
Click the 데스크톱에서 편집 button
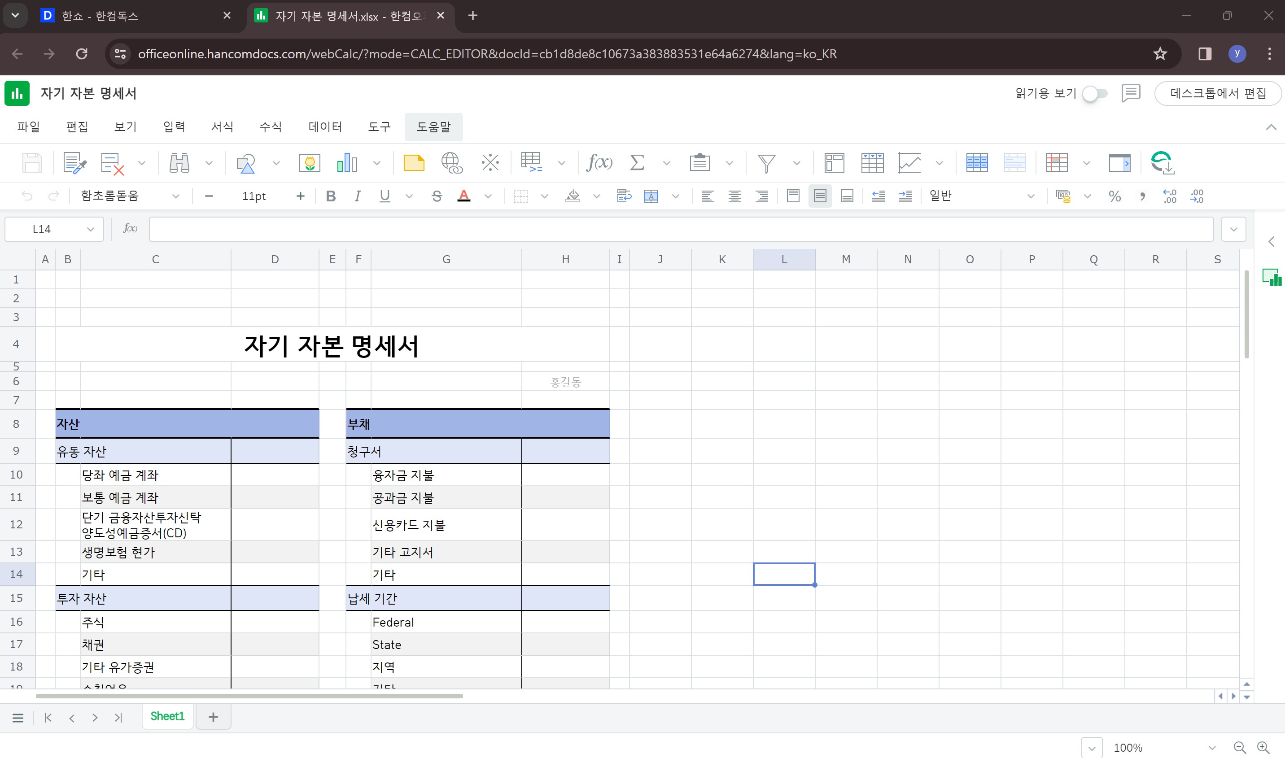(x=1218, y=93)
